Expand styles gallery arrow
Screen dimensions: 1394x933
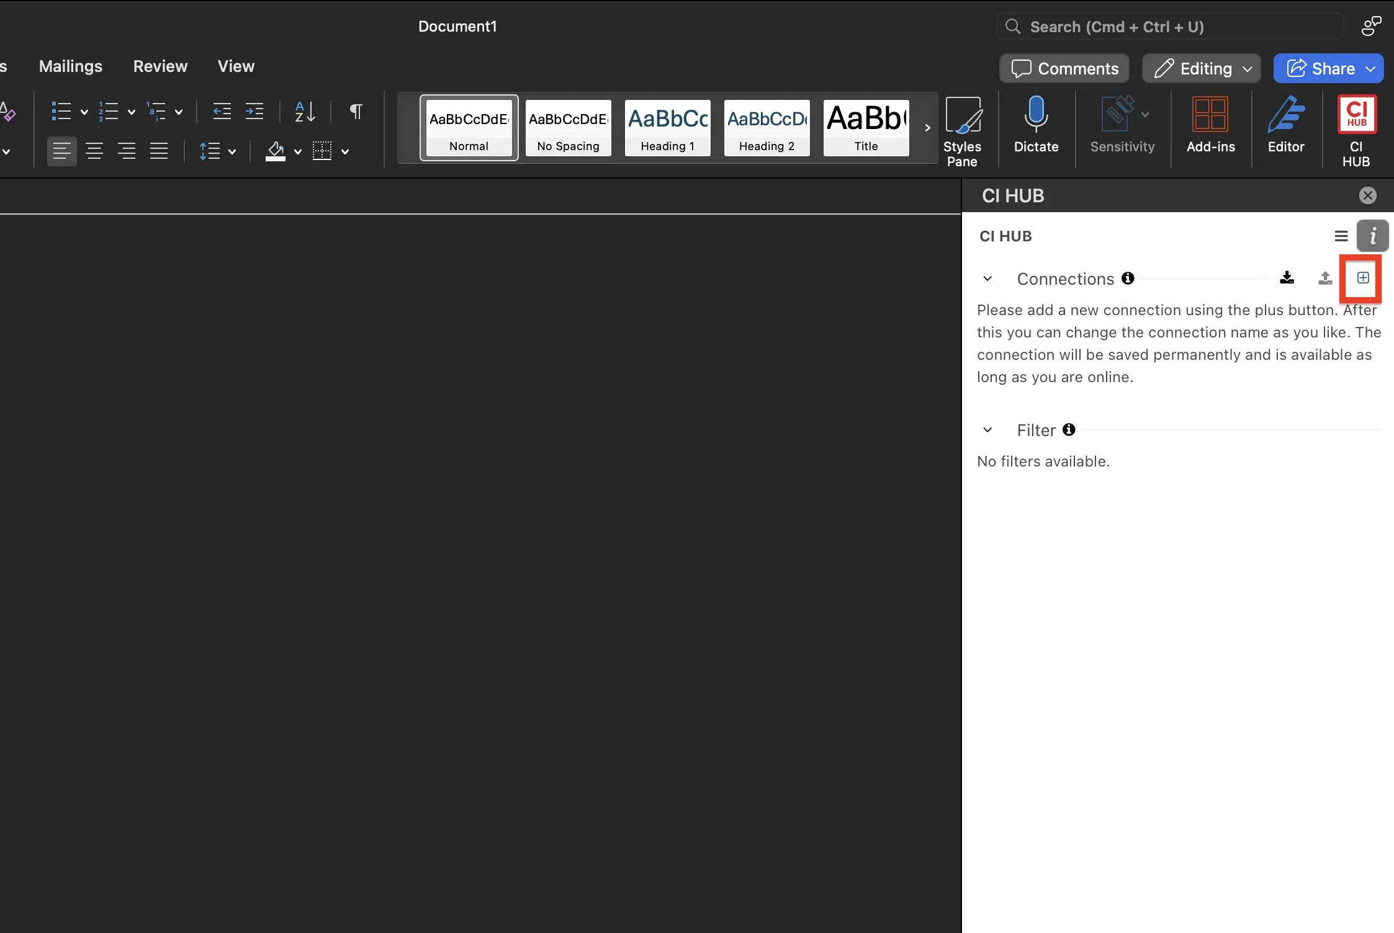click(x=927, y=128)
